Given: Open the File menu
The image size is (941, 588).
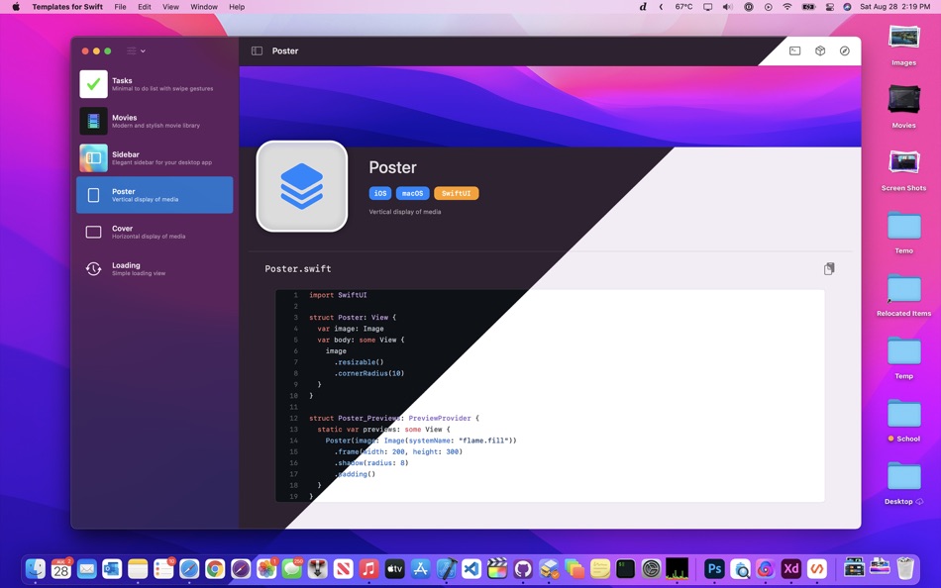Looking at the screenshot, I should tap(120, 7).
